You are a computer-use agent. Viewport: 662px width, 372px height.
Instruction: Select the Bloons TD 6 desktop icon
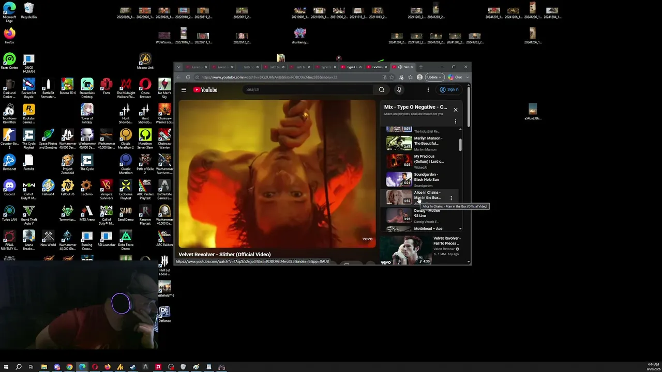67,87
